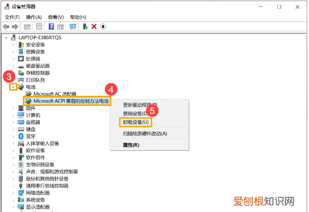Click the circled down-arrow toolbar icon
309x212 pixels.
point(103,27)
